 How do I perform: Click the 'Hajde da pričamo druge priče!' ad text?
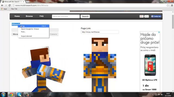[150, 38]
